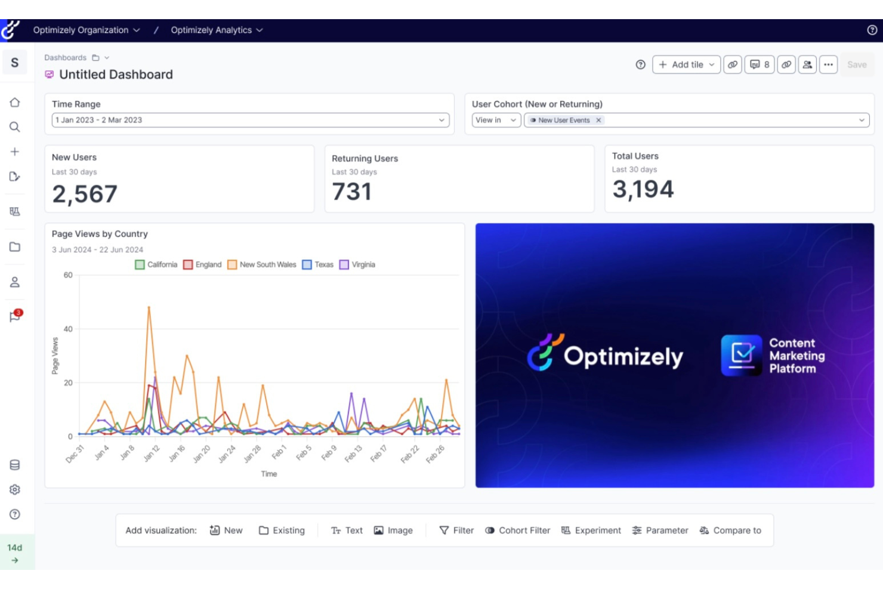Viewport: 883px width, 589px height.
Task: Add a Text visualization to the dashboard
Action: click(x=347, y=530)
